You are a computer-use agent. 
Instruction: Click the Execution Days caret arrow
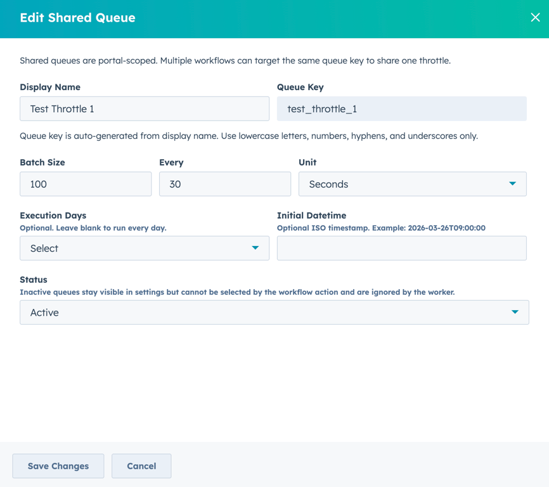(255, 248)
